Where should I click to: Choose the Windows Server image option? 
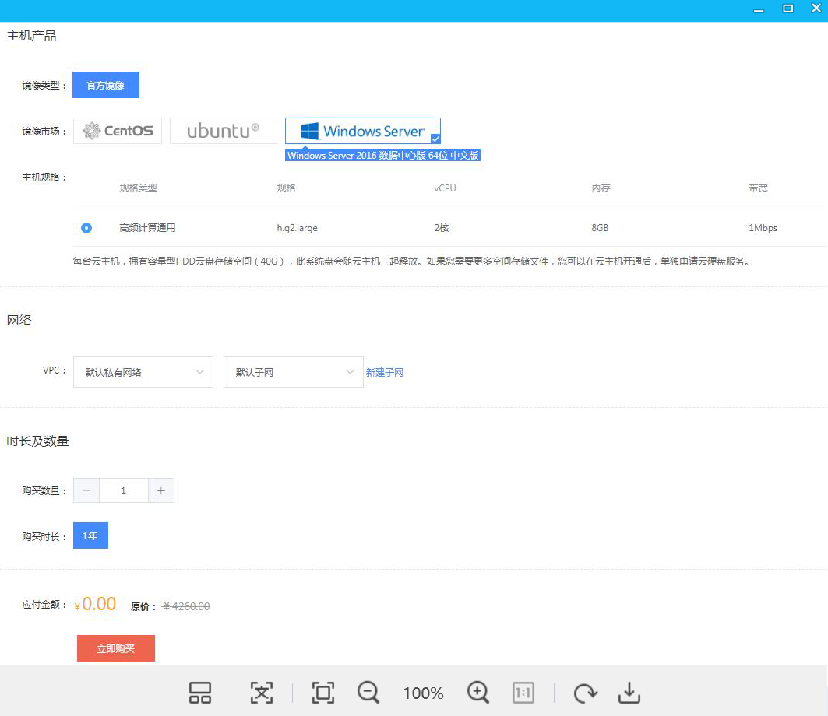point(363,130)
